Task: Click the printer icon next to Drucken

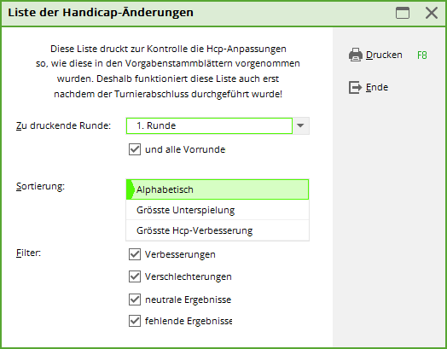Action: pos(356,55)
